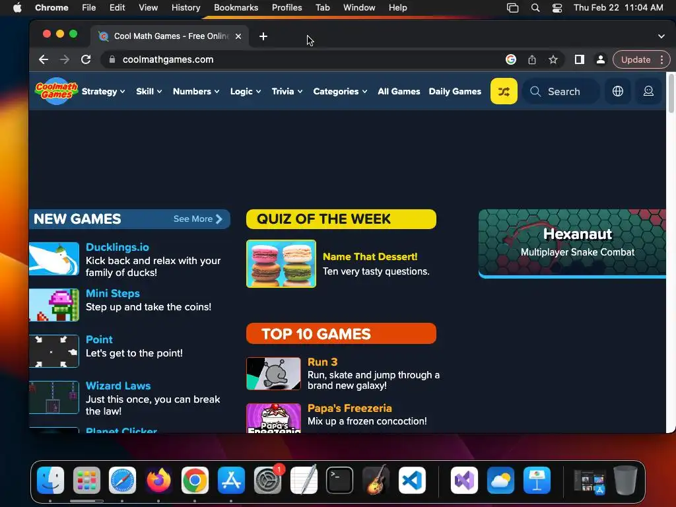Expand the Strategy dropdown
The height and width of the screenshot is (507, 676).
103,91
